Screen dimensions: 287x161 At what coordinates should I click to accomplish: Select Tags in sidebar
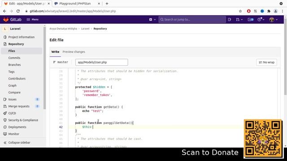tap(11, 72)
